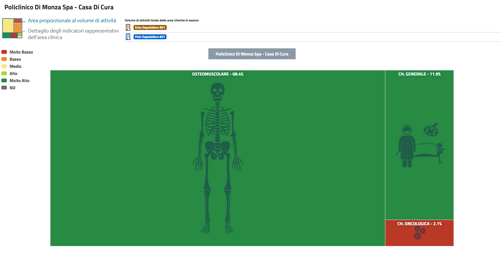This screenshot has height=268, width=504.
Task: Open the OSTEOMUSCOLARE - 68.4% label
Action: click(217, 74)
